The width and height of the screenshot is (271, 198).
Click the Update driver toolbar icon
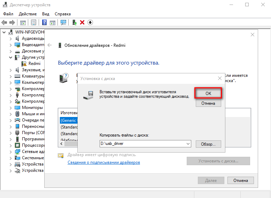75,22
